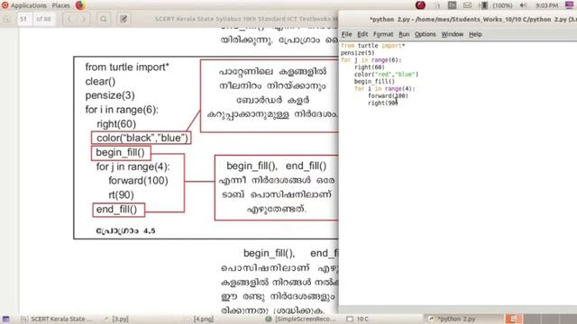Image resolution: width=577 pixels, height=324 pixels.
Task: Click the 9:03 PM clock
Action: pos(547,5)
